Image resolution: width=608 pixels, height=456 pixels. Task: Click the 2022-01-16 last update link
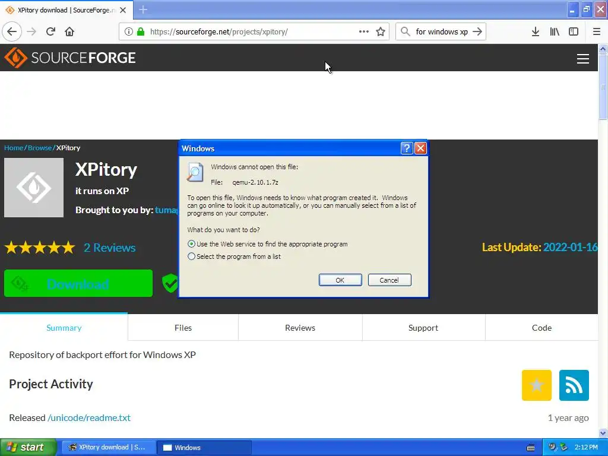click(570, 247)
